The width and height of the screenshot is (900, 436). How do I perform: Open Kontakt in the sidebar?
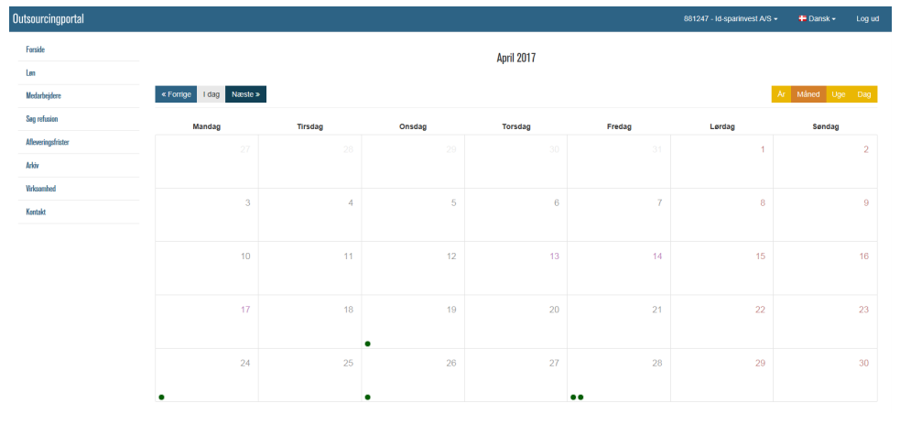[36, 212]
